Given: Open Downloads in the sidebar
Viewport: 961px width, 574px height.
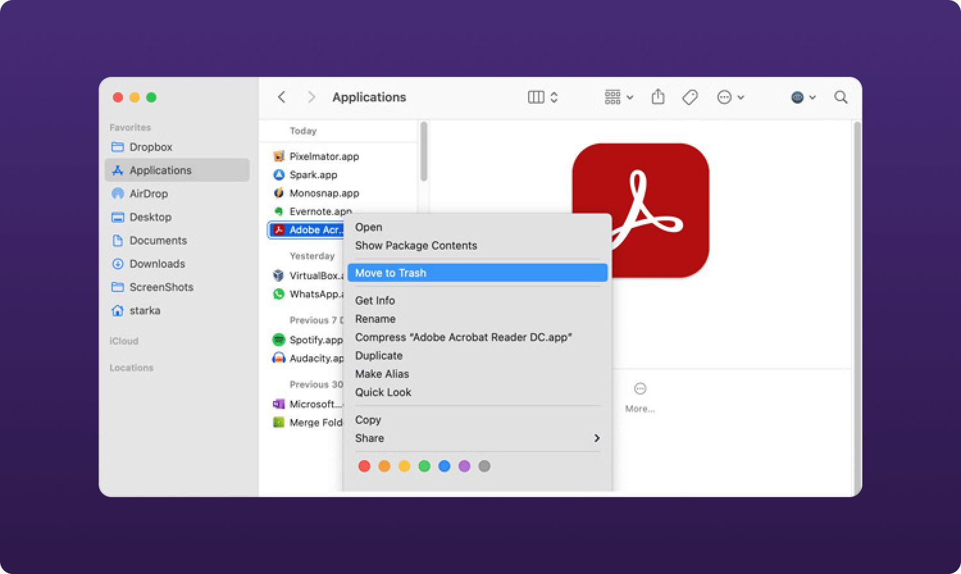Looking at the screenshot, I should 157,264.
